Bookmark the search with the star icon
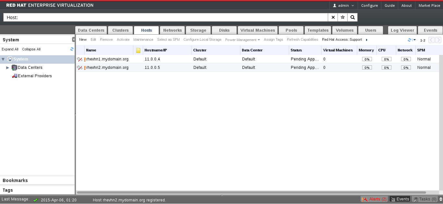Viewport: 443px width, 204px height. coord(343,17)
